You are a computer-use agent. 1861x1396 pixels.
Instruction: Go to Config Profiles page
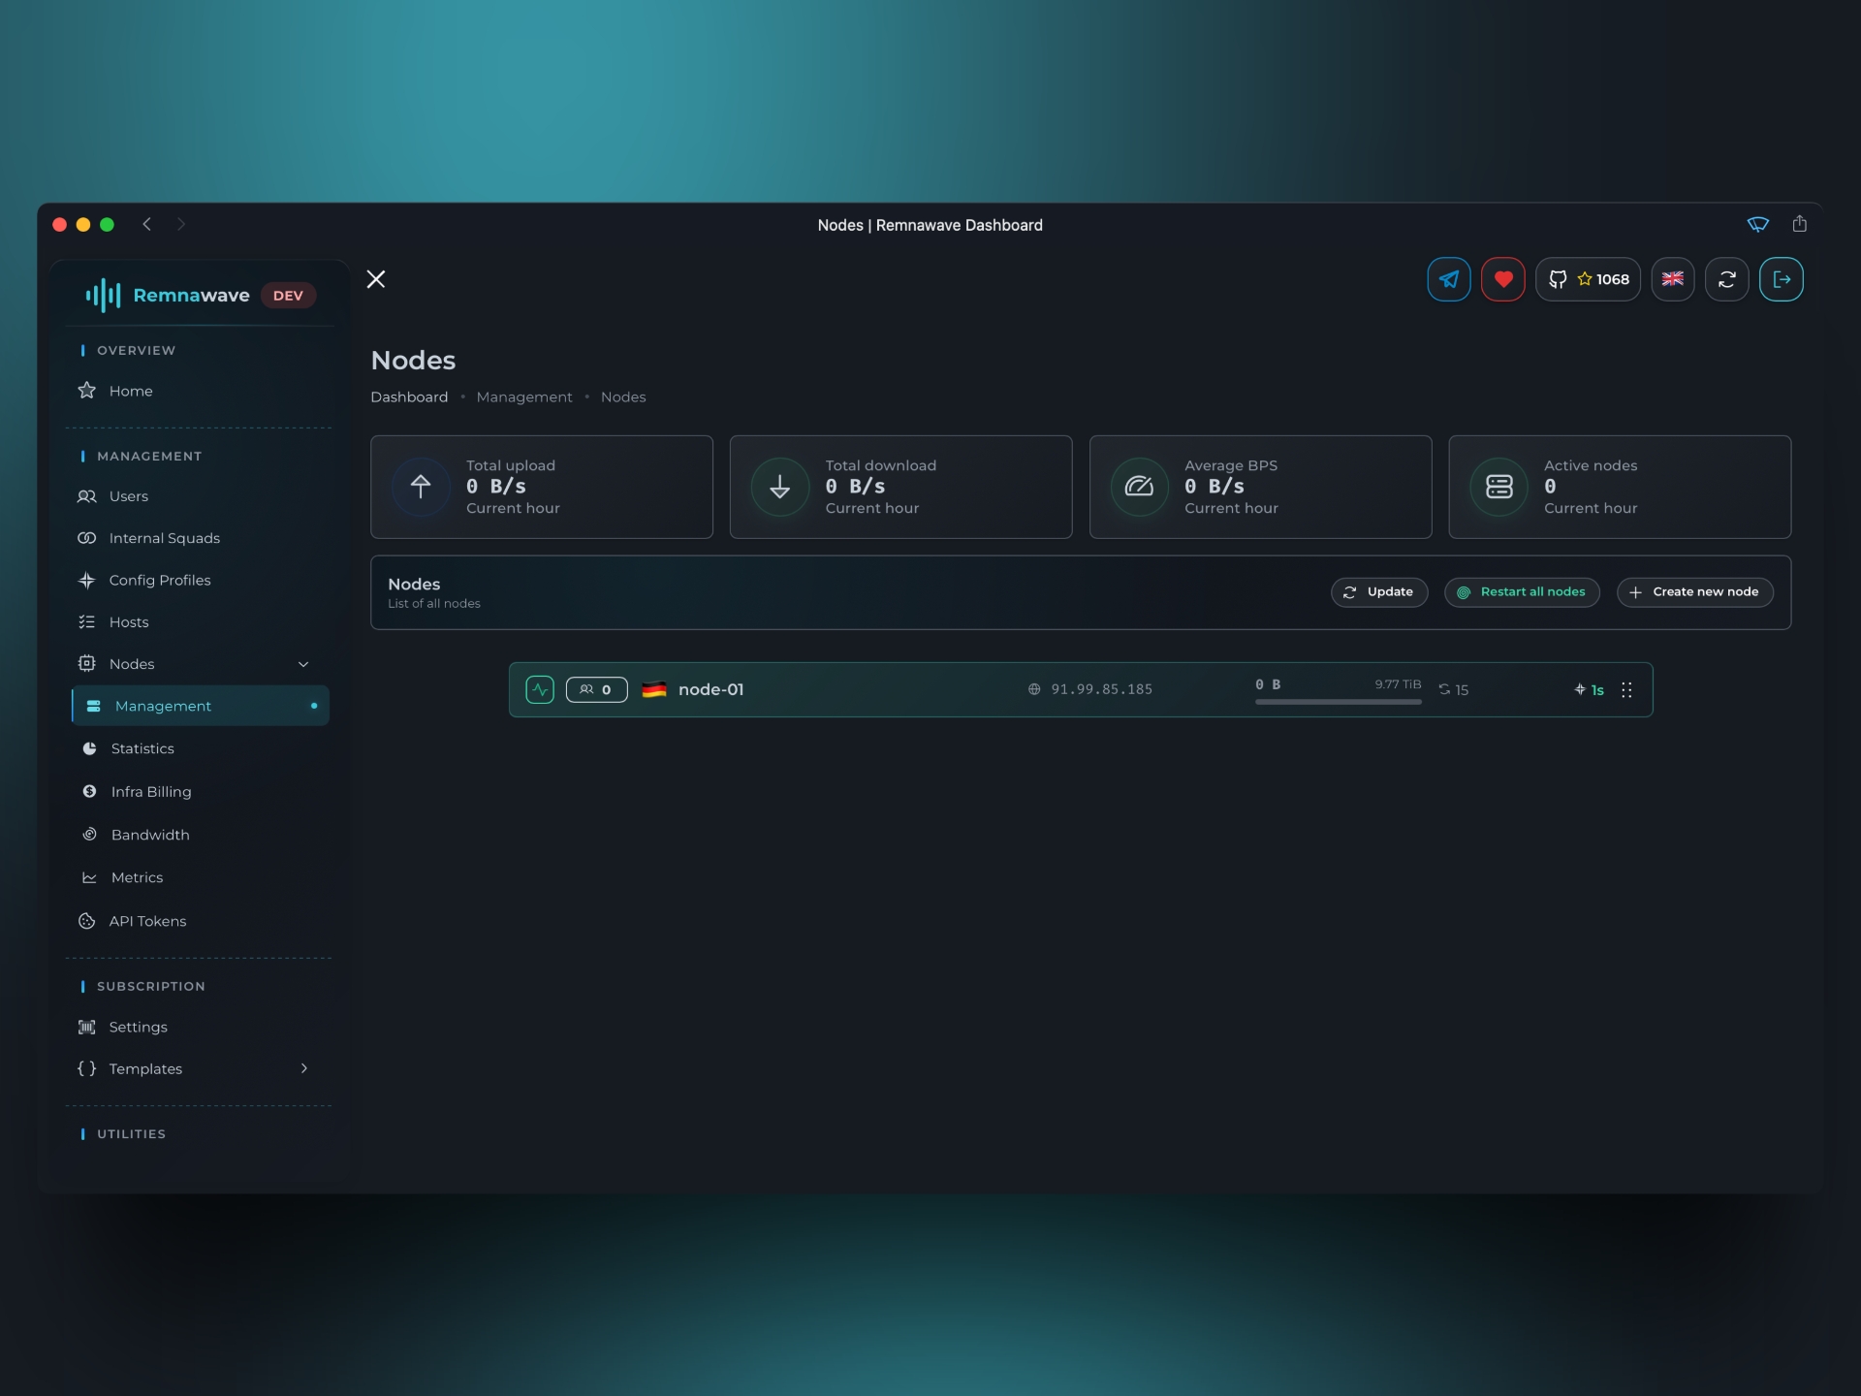coord(160,580)
